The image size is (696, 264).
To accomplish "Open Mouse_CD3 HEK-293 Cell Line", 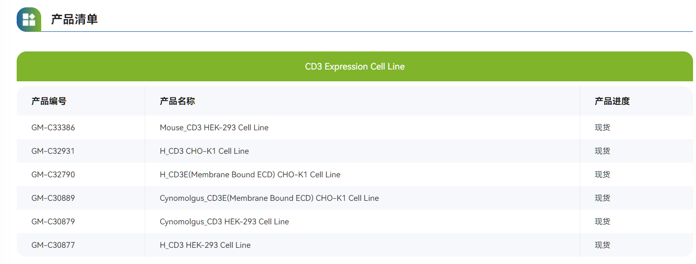I will pos(214,128).
